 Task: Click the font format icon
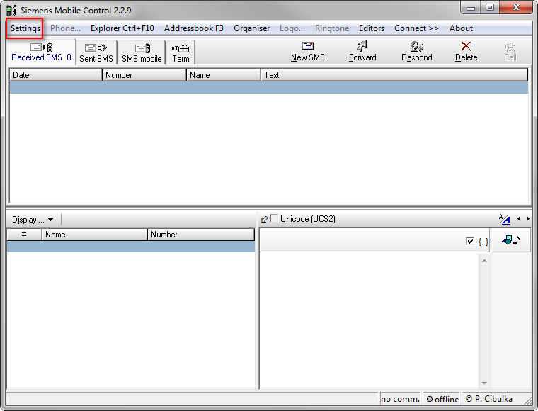tap(504, 219)
